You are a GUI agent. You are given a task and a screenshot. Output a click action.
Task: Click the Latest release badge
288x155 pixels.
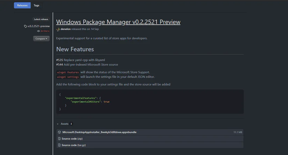click(41, 19)
